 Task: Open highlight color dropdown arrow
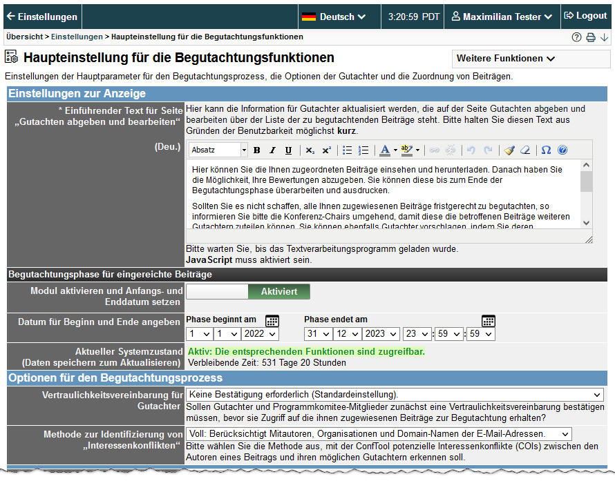pos(417,150)
